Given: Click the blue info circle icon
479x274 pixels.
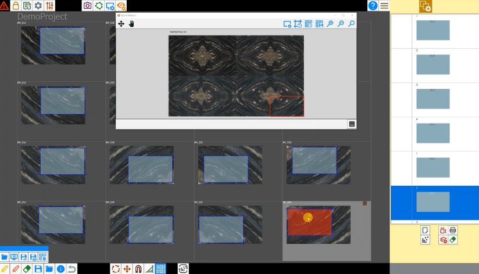Looking at the screenshot, I should 60,269.
